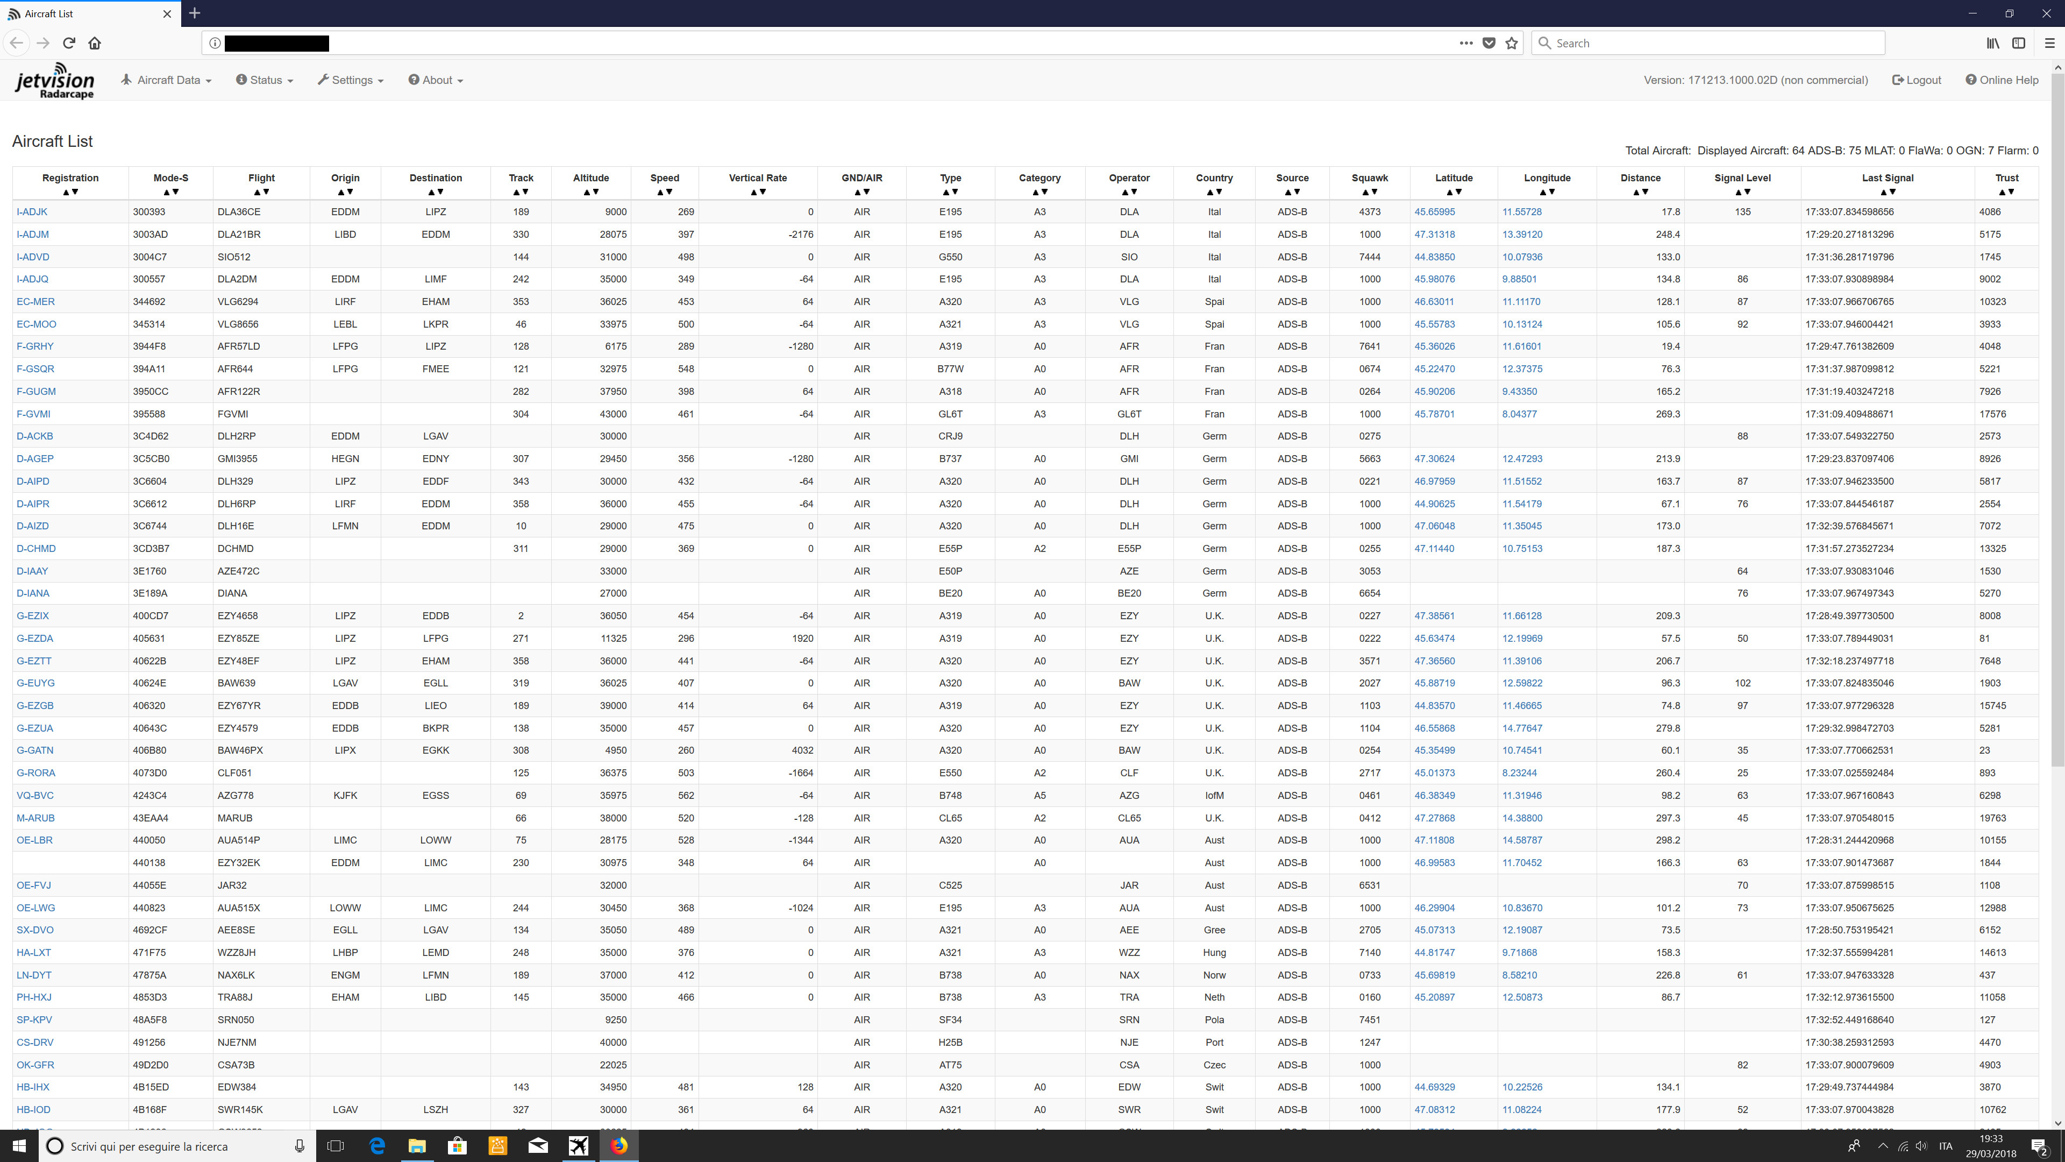The width and height of the screenshot is (2065, 1162).
Task: Open the Firefox library icon
Action: point(1993,43)
